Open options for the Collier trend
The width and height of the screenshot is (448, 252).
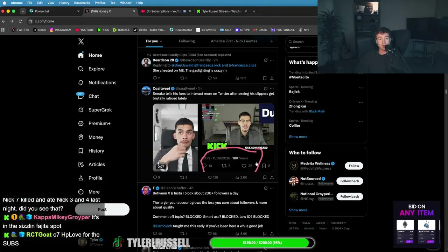(x=361, y=121)
